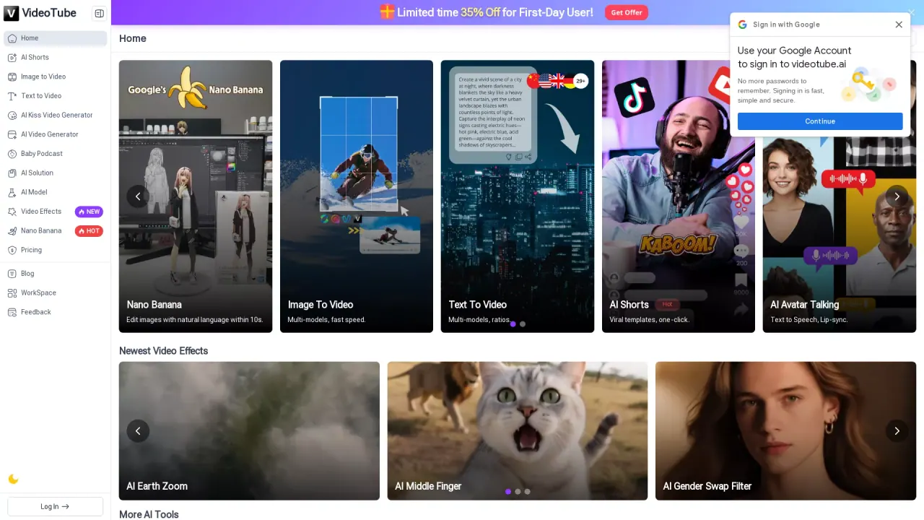Click Continue in Google sign-in popup
924x520 pixels.
pyautogui.click(x=820, y=121)
